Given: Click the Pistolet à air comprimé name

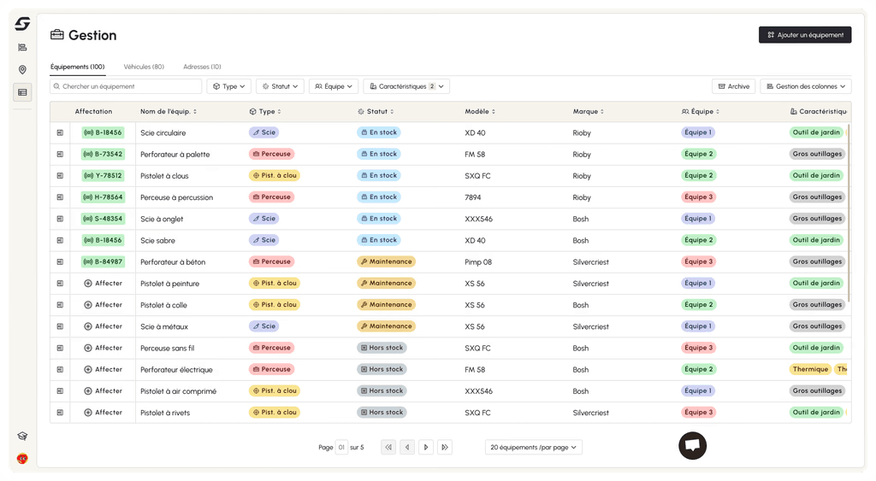Looking at the screenshot, I should coord(178,391).
